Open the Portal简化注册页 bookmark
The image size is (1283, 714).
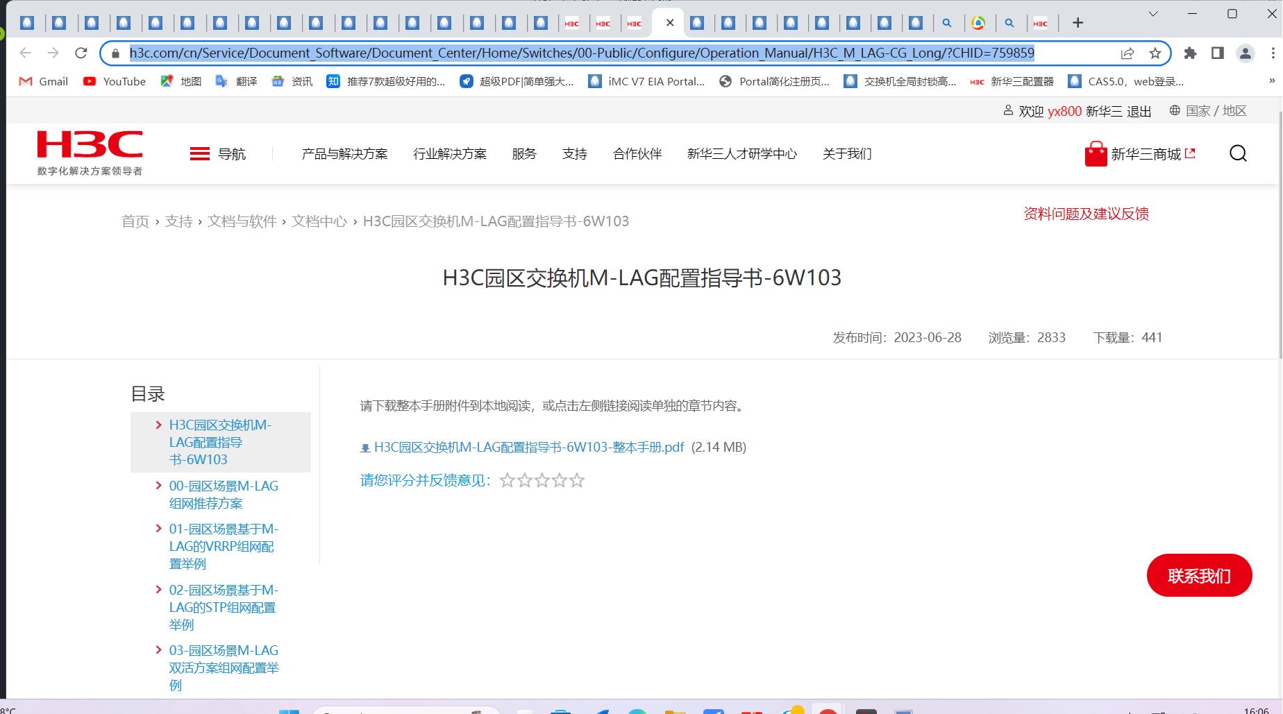click(x=774, y=81)
